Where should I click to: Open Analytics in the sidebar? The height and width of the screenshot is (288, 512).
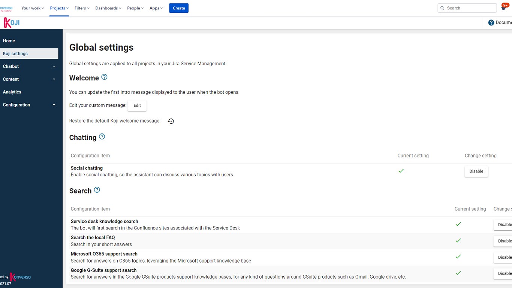[x=12, y=92]
